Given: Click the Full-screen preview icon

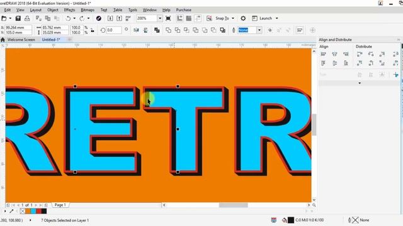Looking at the screenshot, I should point(168,18).
